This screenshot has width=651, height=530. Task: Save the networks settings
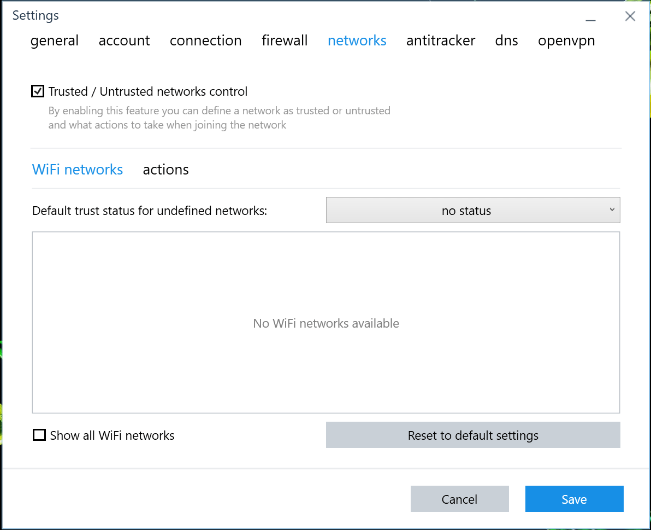pyautogui.click(x=574, y=499)
